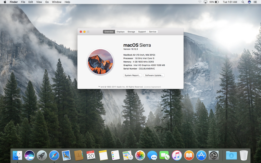Open Notes app in Dock
The image size is (261, 163).
click(x=103, y=155)
